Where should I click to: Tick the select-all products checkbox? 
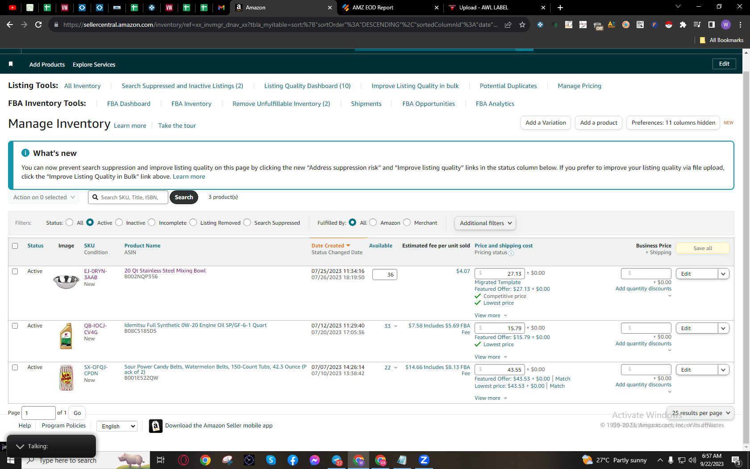coord(15,246)
